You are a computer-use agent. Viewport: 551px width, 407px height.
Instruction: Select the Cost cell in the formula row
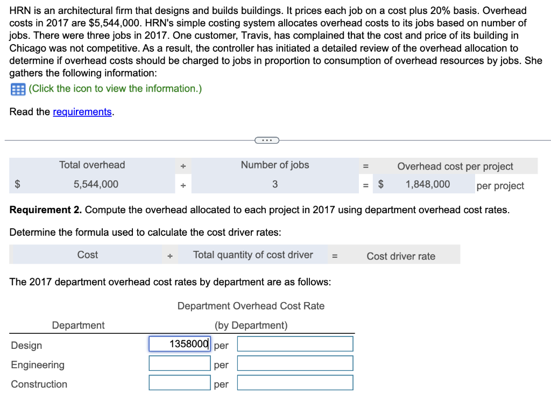[x=88, y=254]
